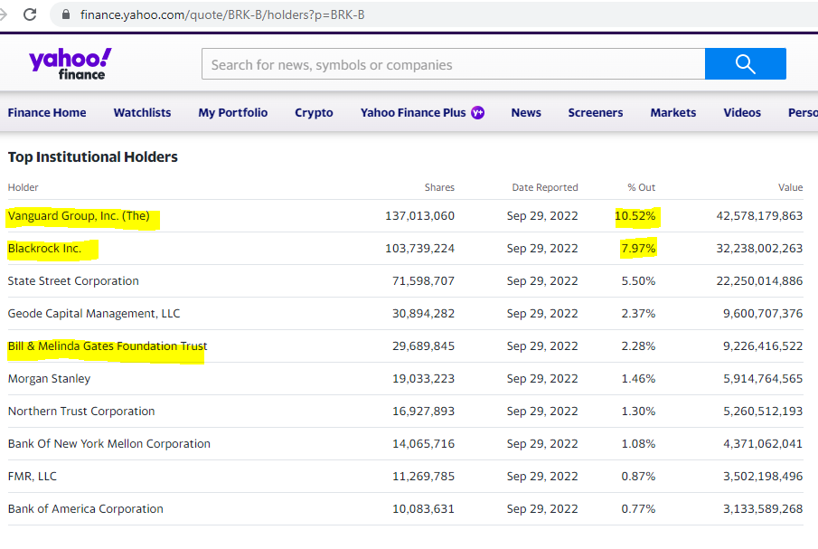Open the Crypto section
818x549 pixels.
(314, 113)
